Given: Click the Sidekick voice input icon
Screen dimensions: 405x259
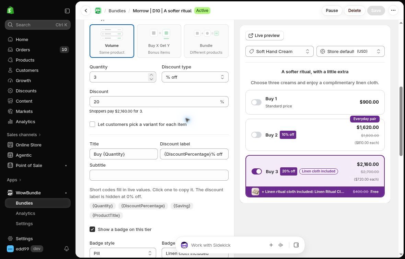Looking at the screenshot, I should coord(281,245).
